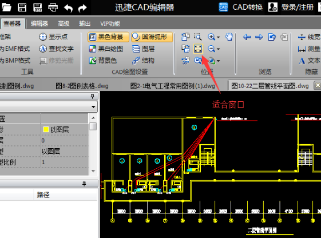Click the second-row copy layout icon
This screenshot has height=238, width=321.
click(x=185, y=49)
